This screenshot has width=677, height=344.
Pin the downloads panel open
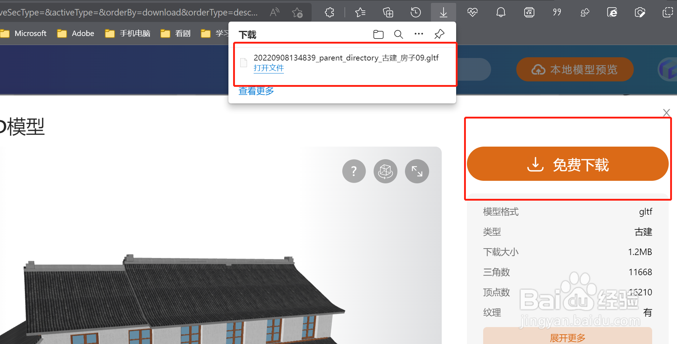point(439,34)
